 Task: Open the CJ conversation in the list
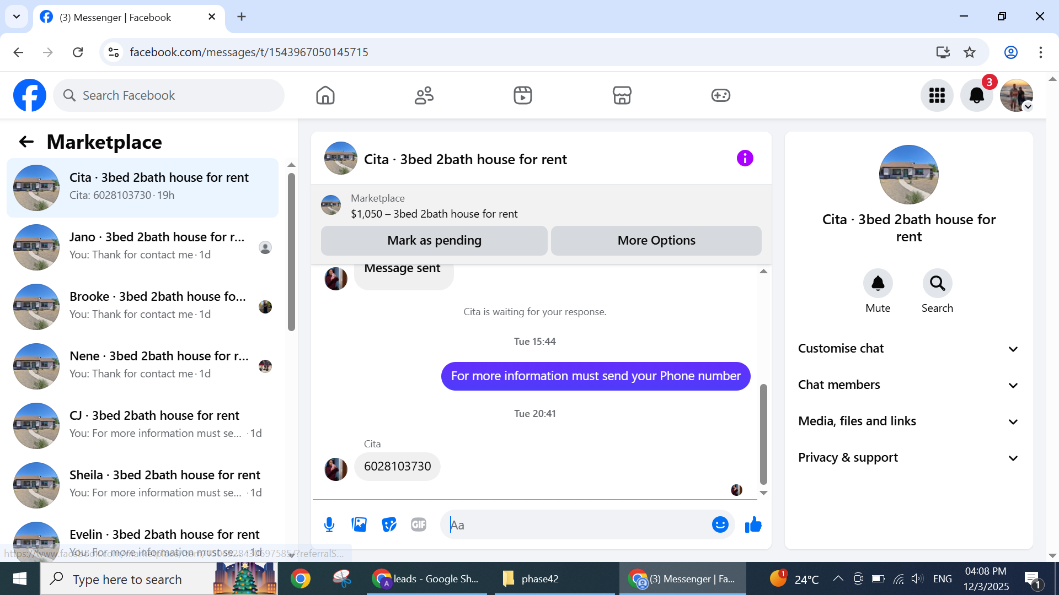[142, 426]
